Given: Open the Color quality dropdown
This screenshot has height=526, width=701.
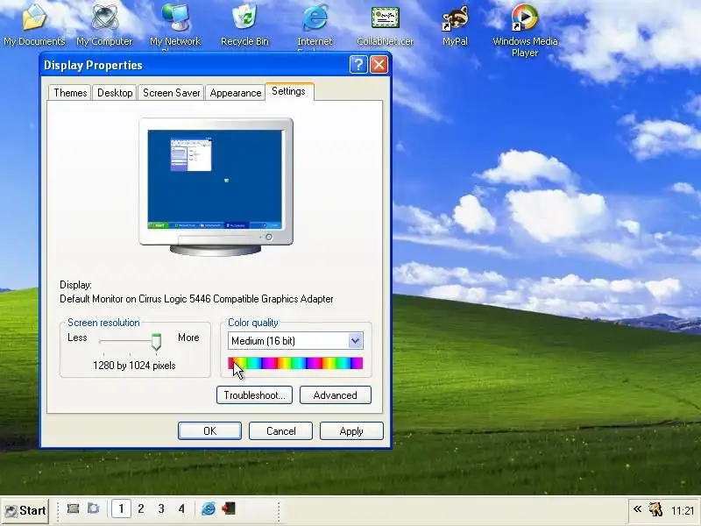Looking at the screenshot, I should pos(295,341).
